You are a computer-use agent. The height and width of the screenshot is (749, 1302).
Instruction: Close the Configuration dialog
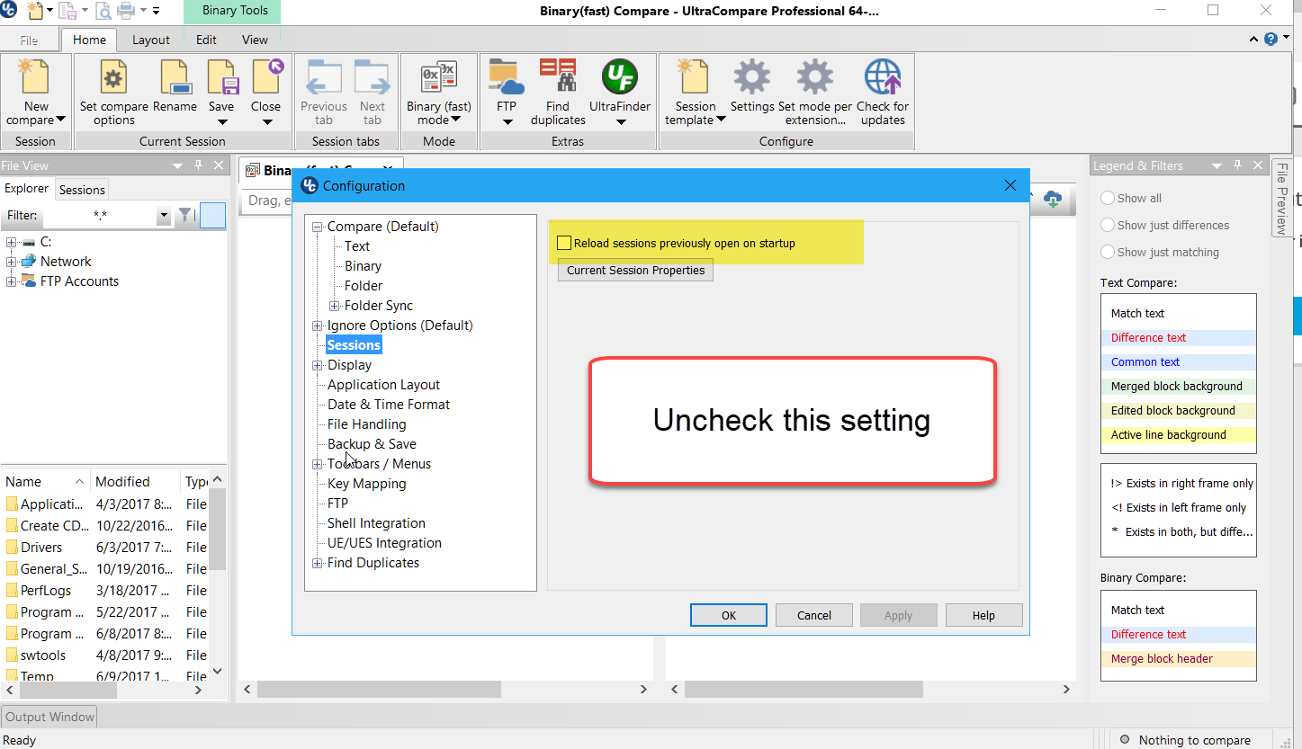[x=1010, y=185]
